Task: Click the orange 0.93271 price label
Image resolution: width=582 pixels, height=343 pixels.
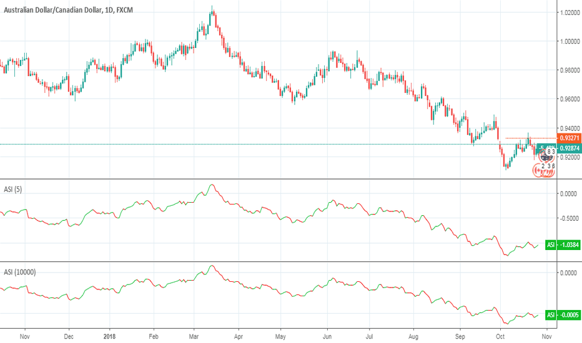Action: pyautogui.click(x=569, y=138)
